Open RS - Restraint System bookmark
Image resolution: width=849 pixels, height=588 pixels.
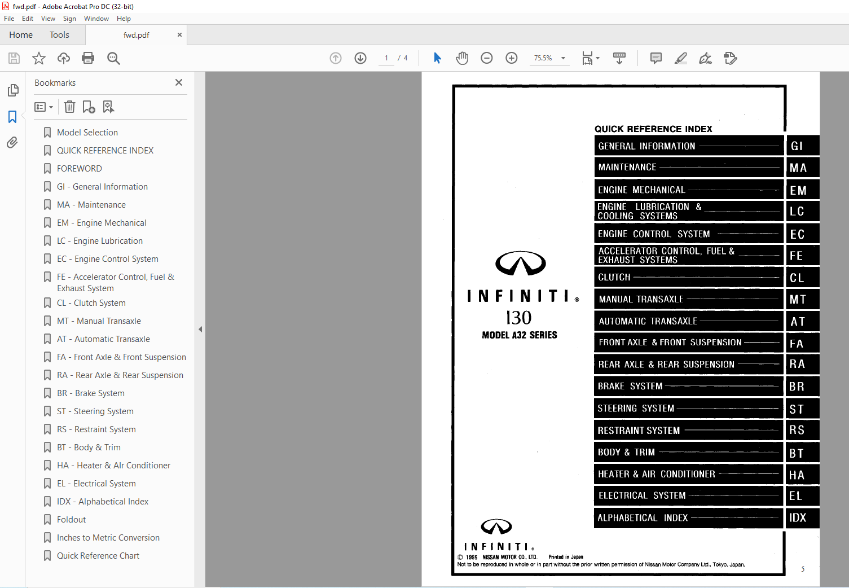pos(96,429)
